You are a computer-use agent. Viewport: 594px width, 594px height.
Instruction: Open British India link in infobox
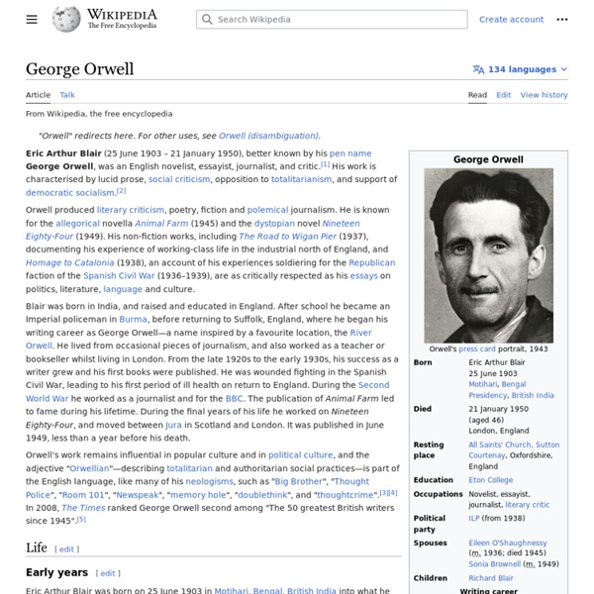pyautogui.click(x=533, y=395)
